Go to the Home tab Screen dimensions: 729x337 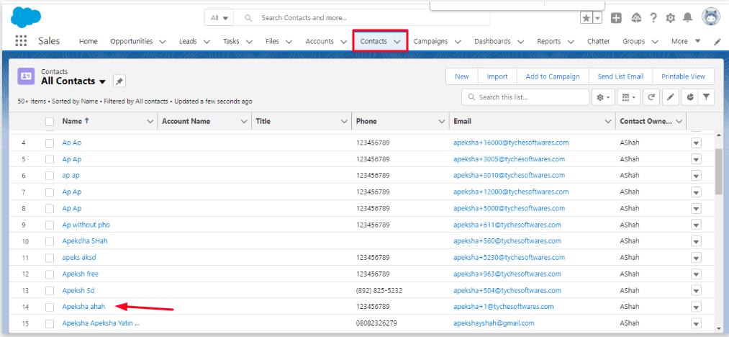pos(89,42)
